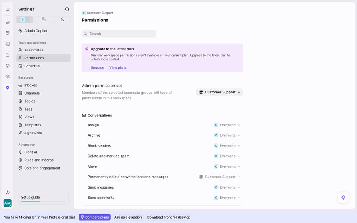The height and width of the screenshot is (223, 357).
Task: Open Inboxes settings
Action: click(x=43, y=85)
